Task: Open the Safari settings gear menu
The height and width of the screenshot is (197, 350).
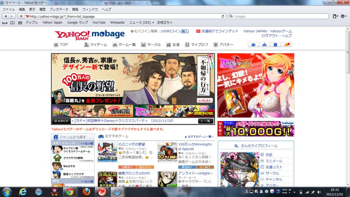Action: click(x=343, y=16)
